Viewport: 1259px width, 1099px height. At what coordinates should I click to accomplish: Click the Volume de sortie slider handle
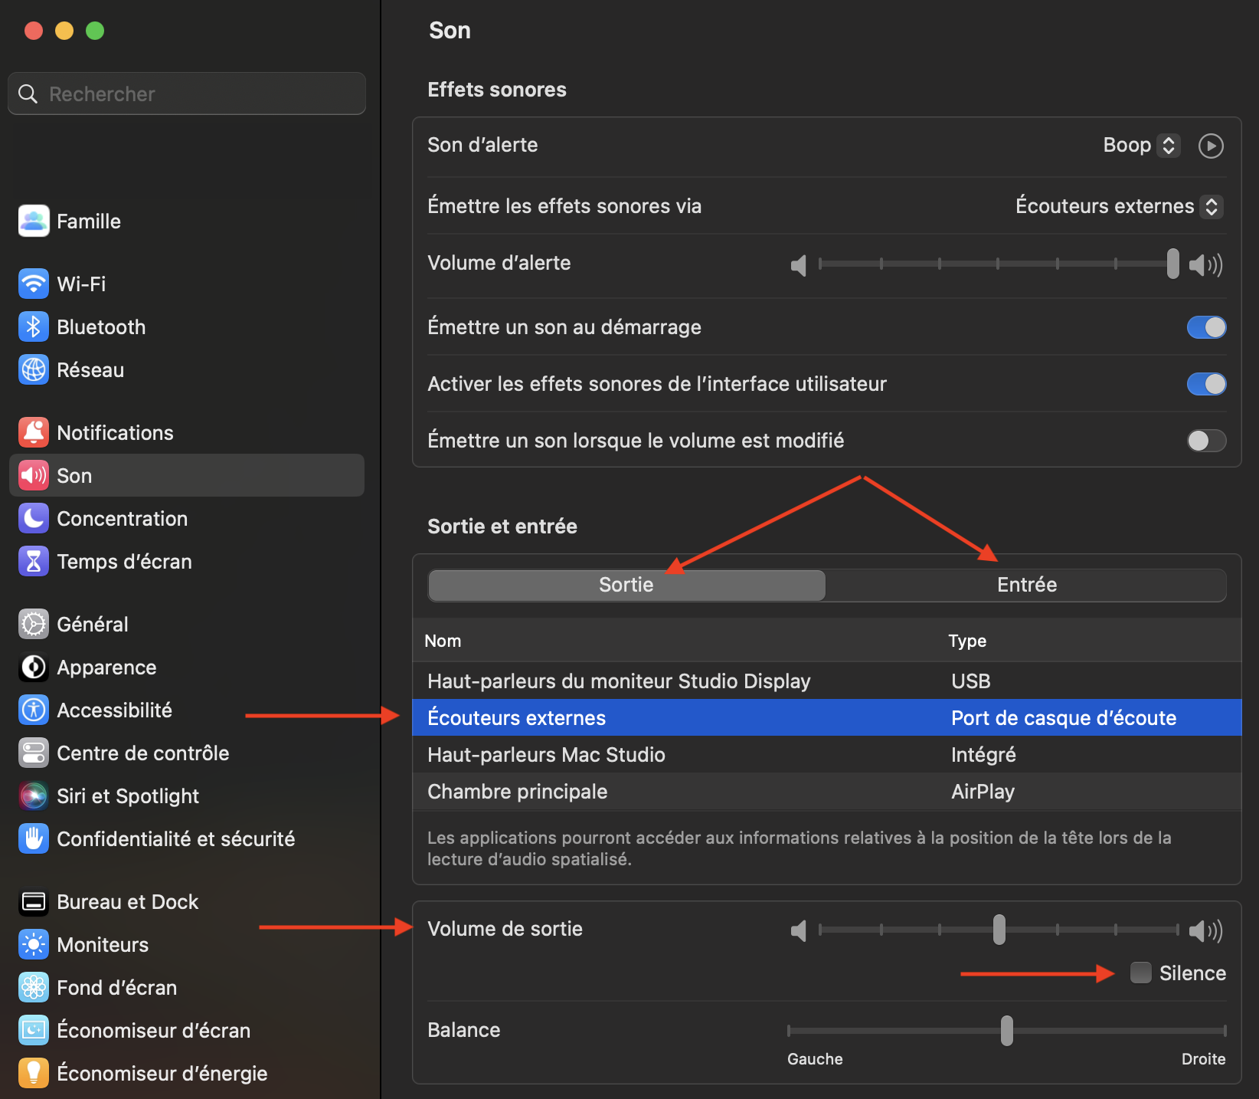(x=999, y=930)
